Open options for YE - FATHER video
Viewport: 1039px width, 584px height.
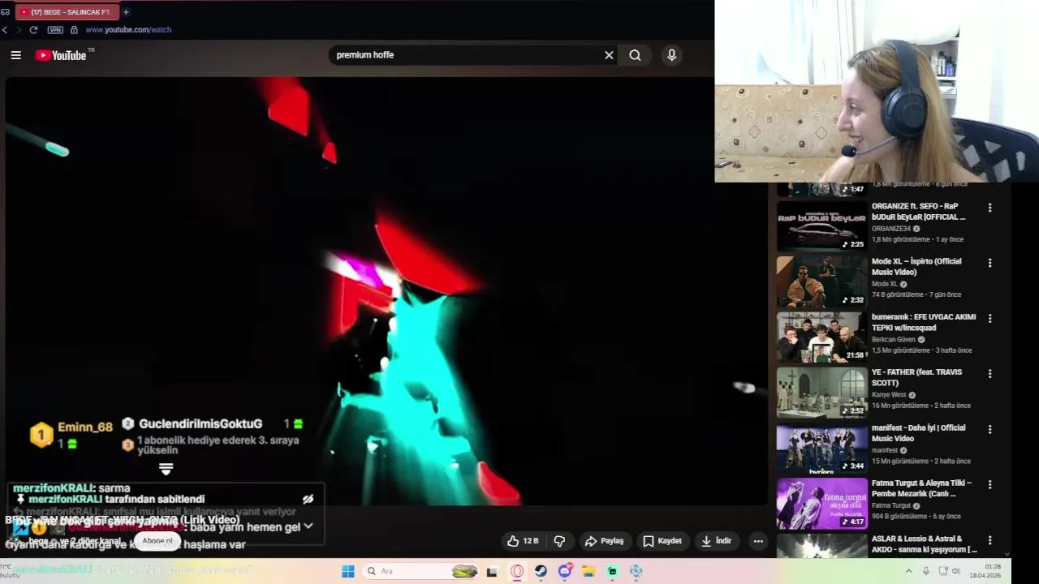[989, 374]
